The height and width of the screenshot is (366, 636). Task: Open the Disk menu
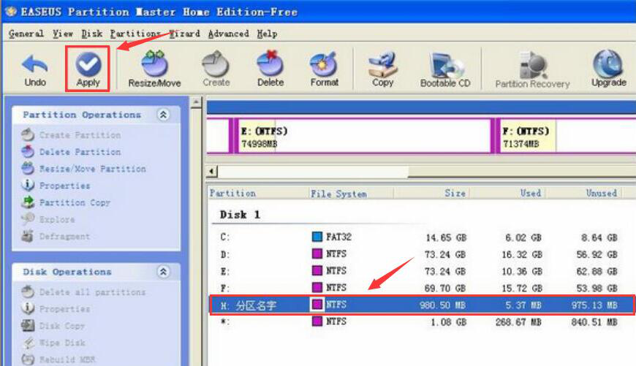[x=91, y=34]
